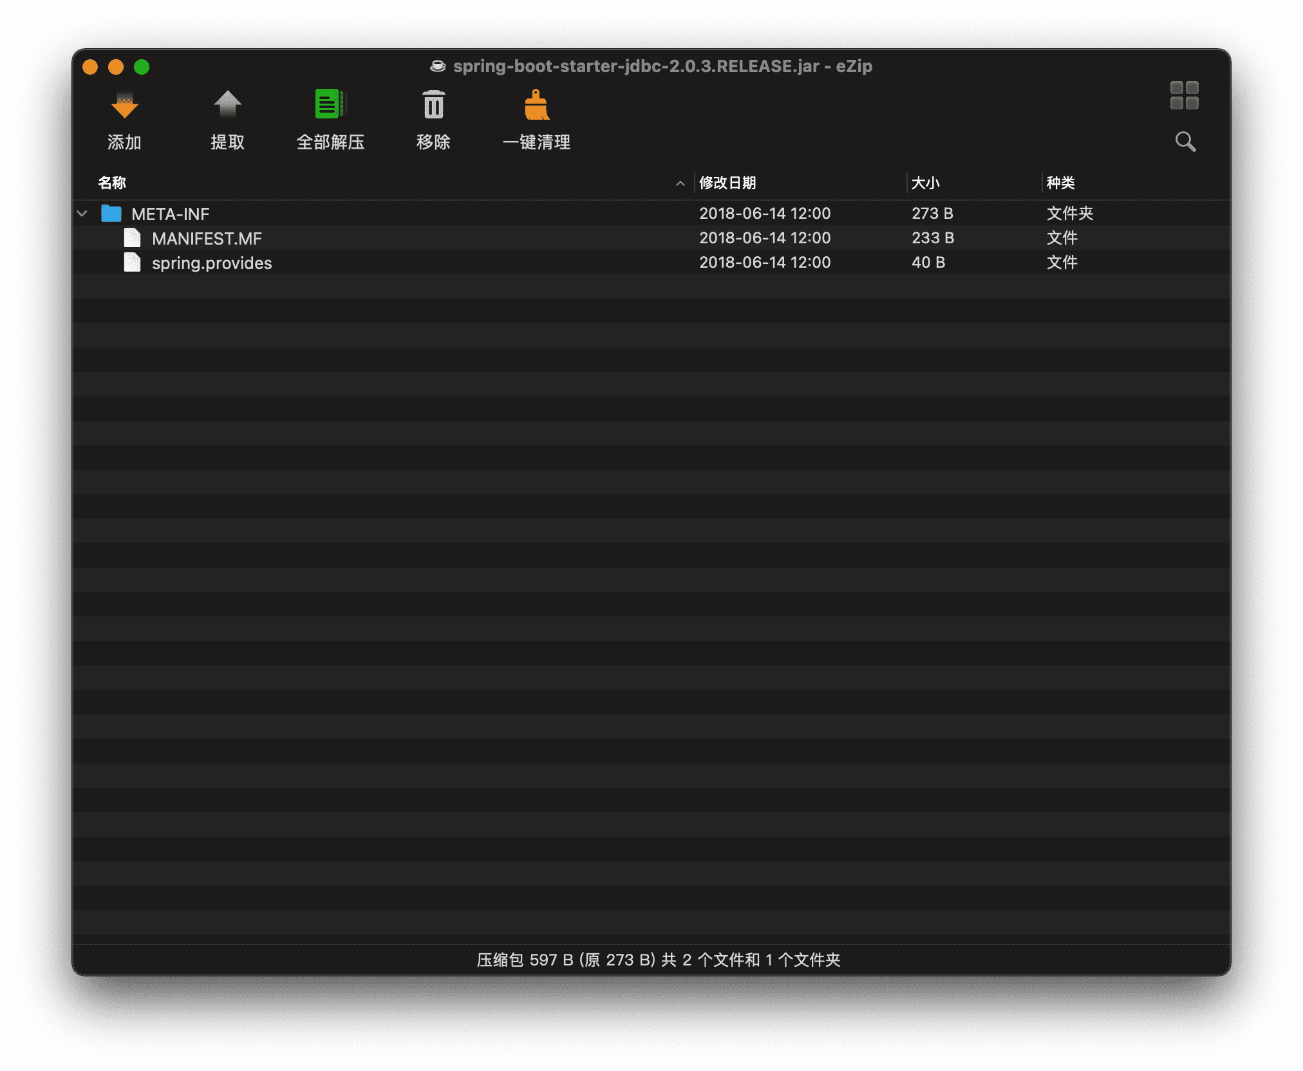Sort by 修改日期 modified date column
This screenshot has width=1303, height=1071.
pyautogui.click(x=727, y=183)
